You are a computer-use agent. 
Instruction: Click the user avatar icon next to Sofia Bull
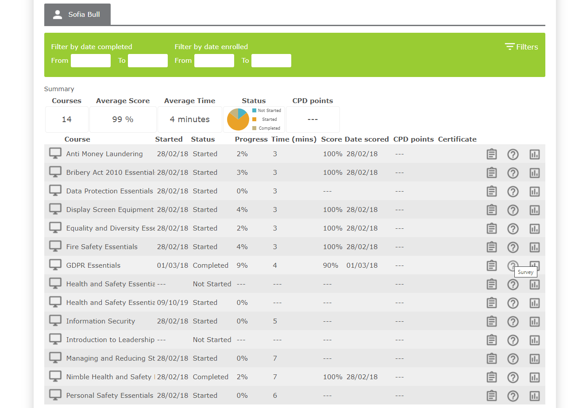57,14
